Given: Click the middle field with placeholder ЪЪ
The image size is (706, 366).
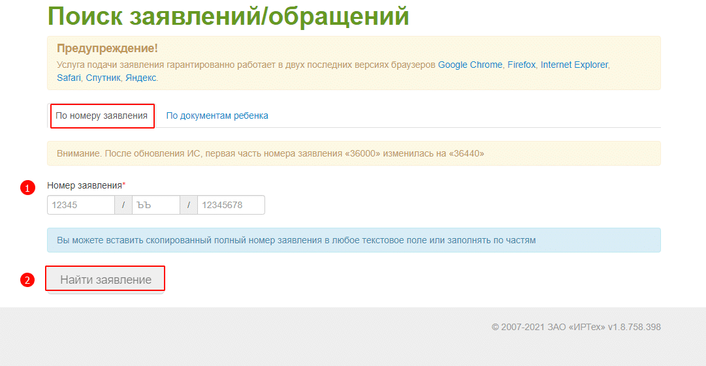Looking at the screenshot, I should click(155, 205).
